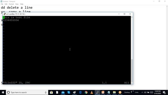Open the blank document taskbar icon
Image resolution: width=168 pixels, height=95 pixels.
tap(57, 92)
